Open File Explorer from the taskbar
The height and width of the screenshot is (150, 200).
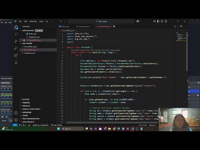(x=109, y=129)
